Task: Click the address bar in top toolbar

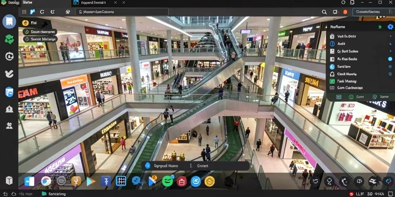Action: pyautogui.click(x=122, y=12)
